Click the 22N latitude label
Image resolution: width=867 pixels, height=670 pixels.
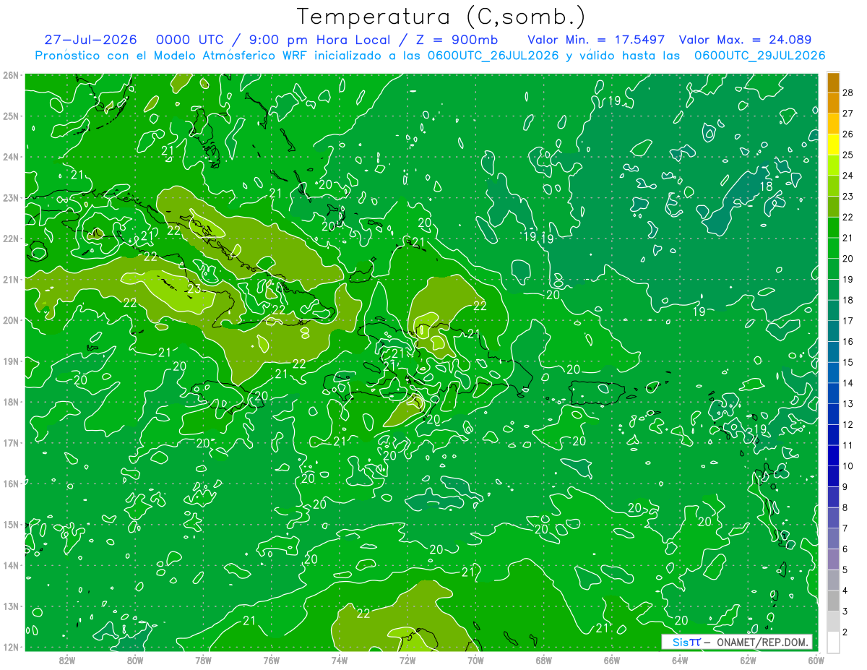click(11, 239)
